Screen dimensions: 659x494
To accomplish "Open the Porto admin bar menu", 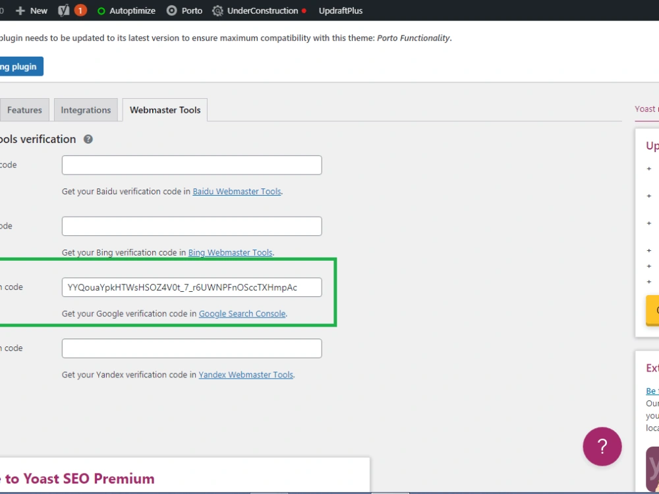I will [x=184, y=11].
